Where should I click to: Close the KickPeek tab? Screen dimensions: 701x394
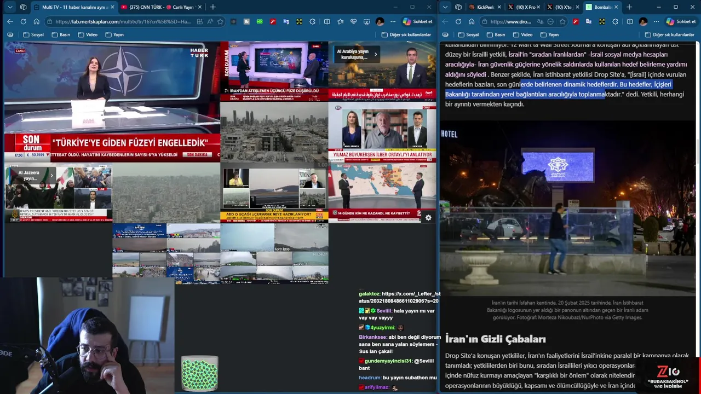click(499, 7)
